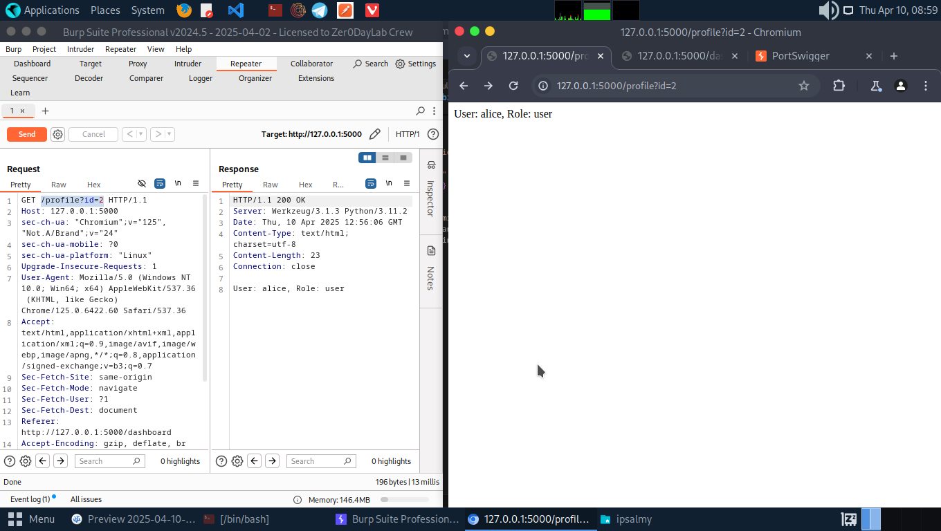Viewport: 941px width, 531px height.
Task: Open the Proxy tab in Burp
Action: click(x=138, y=64)
